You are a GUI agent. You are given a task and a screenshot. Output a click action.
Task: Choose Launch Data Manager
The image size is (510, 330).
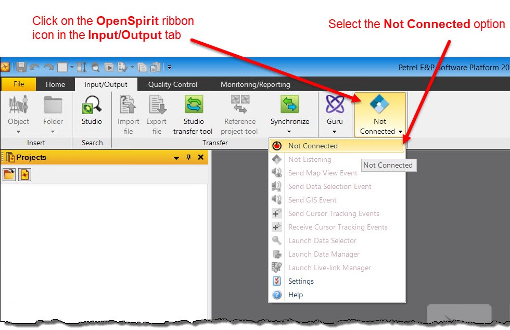point(337,254)
